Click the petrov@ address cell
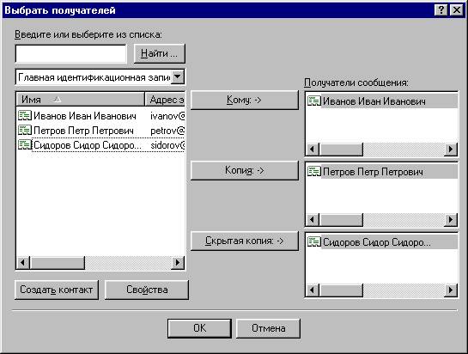This screenshot has width=468, height=354. [x=167, y=131]
